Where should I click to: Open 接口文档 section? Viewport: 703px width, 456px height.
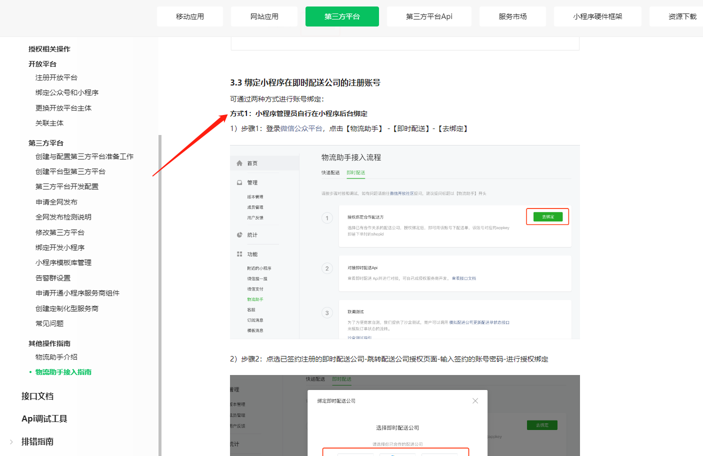click(x=37, y=396)
